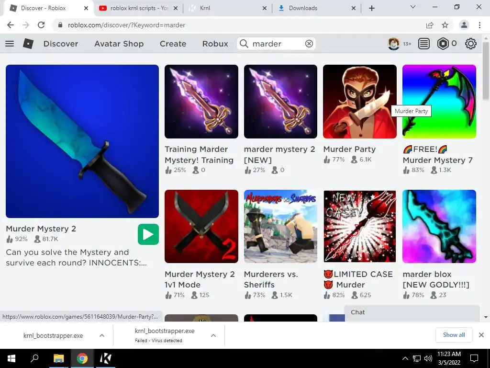Open the Roblox notifications feed icon
This screenshot has height=368, width=490.
tap(424, 44)
